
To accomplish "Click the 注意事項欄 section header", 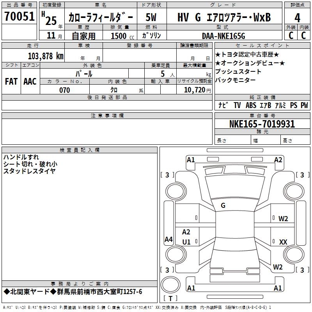I will tap(107, 115).
